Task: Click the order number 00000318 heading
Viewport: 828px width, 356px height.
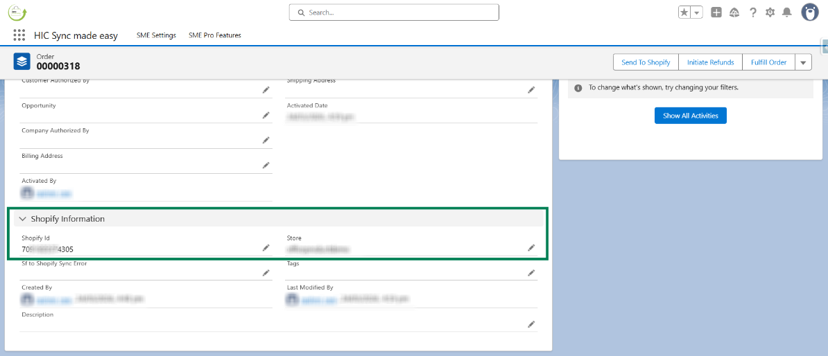Action: 58,66
